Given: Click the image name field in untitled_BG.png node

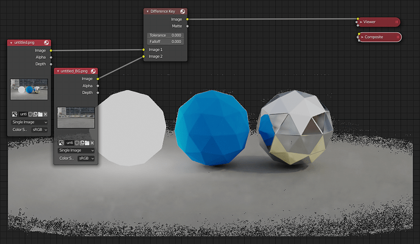Looking at the screenshot, I should [69, 143].
